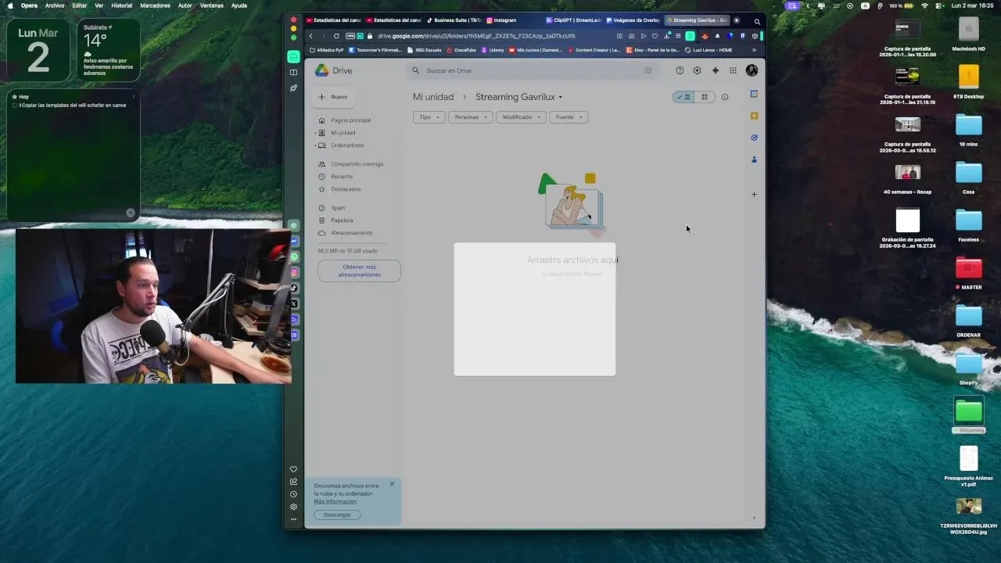Screen dimensions: 1001x563
Task: Switch to list layout view
Action: [683, 97]
